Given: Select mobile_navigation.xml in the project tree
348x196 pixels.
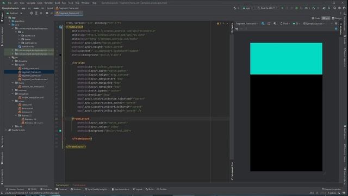Looking at the screenshot, I should click(x=31, y=97).
